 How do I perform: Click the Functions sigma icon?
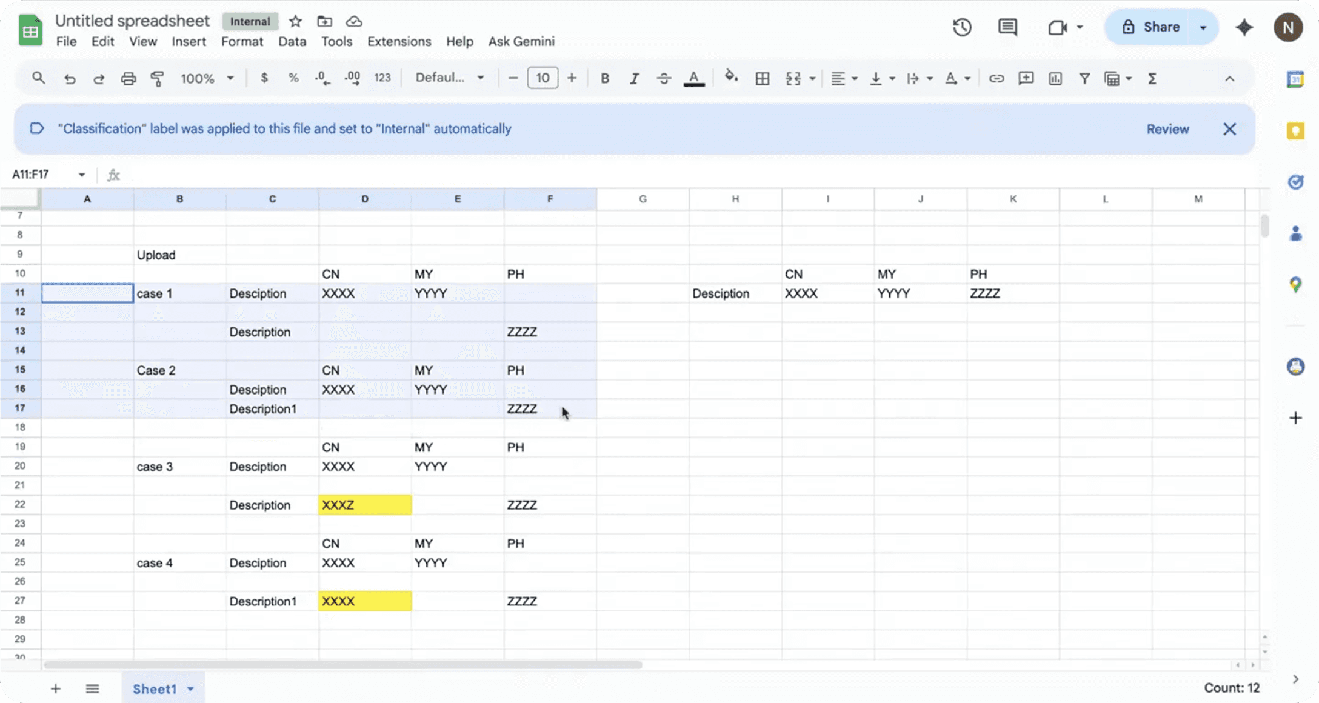point(1152,78)
